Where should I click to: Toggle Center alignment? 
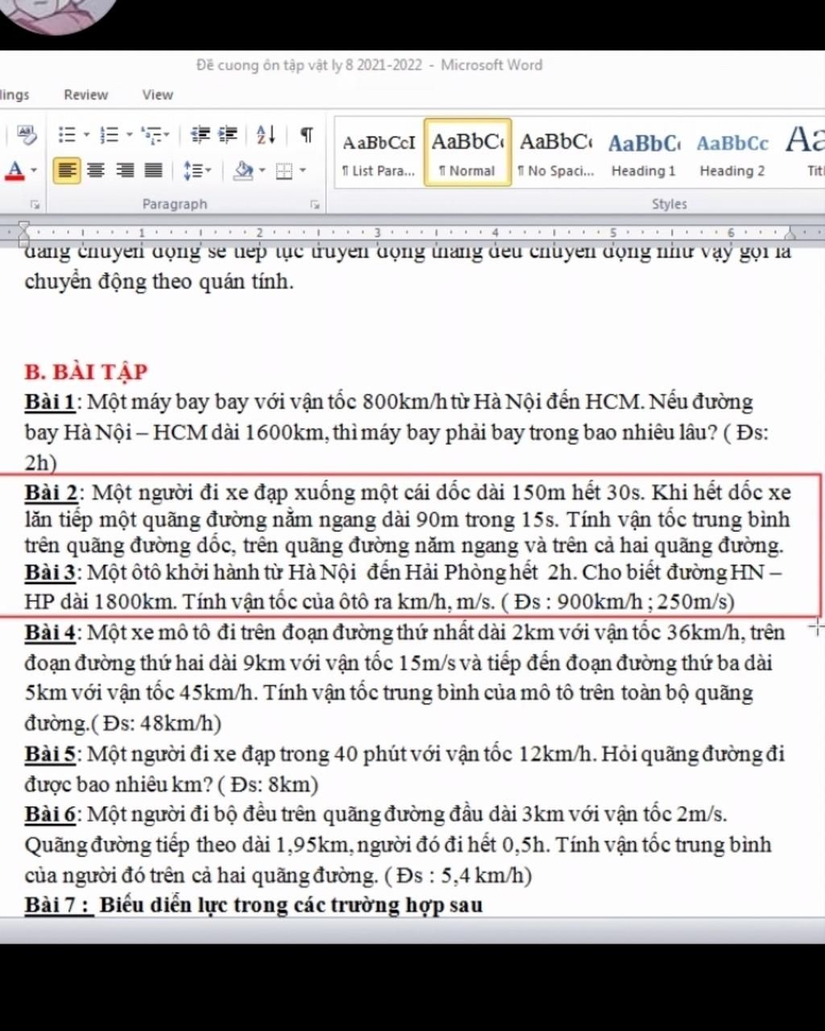[x=96, y=170]
